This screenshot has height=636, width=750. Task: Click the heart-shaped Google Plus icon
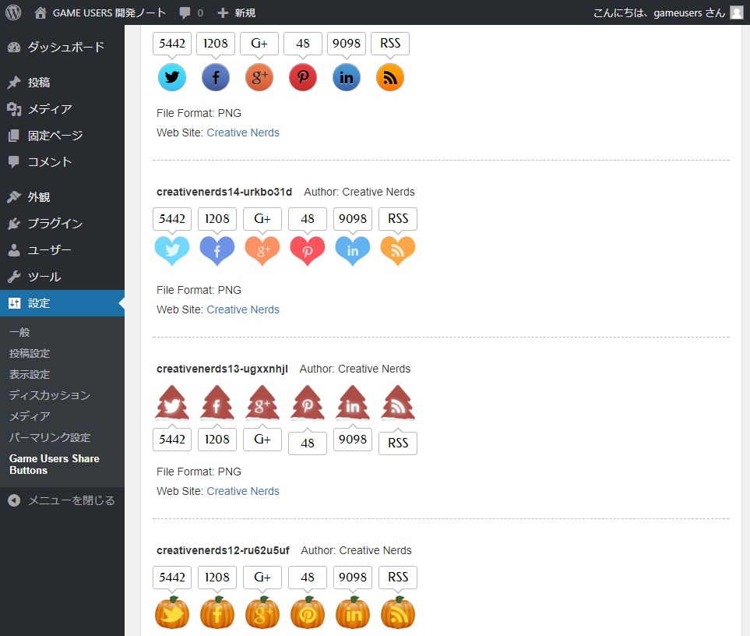pos(262,251)
